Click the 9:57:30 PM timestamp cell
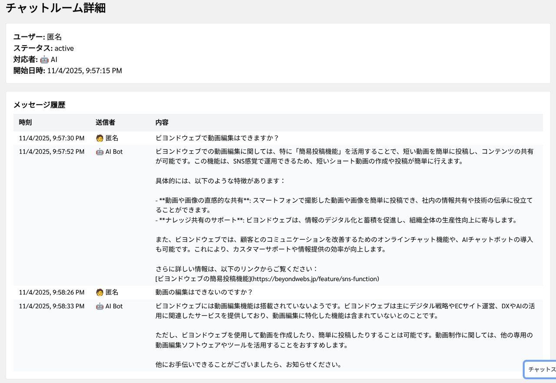Viewport: 556px width, 383px height. coord(50,137)
